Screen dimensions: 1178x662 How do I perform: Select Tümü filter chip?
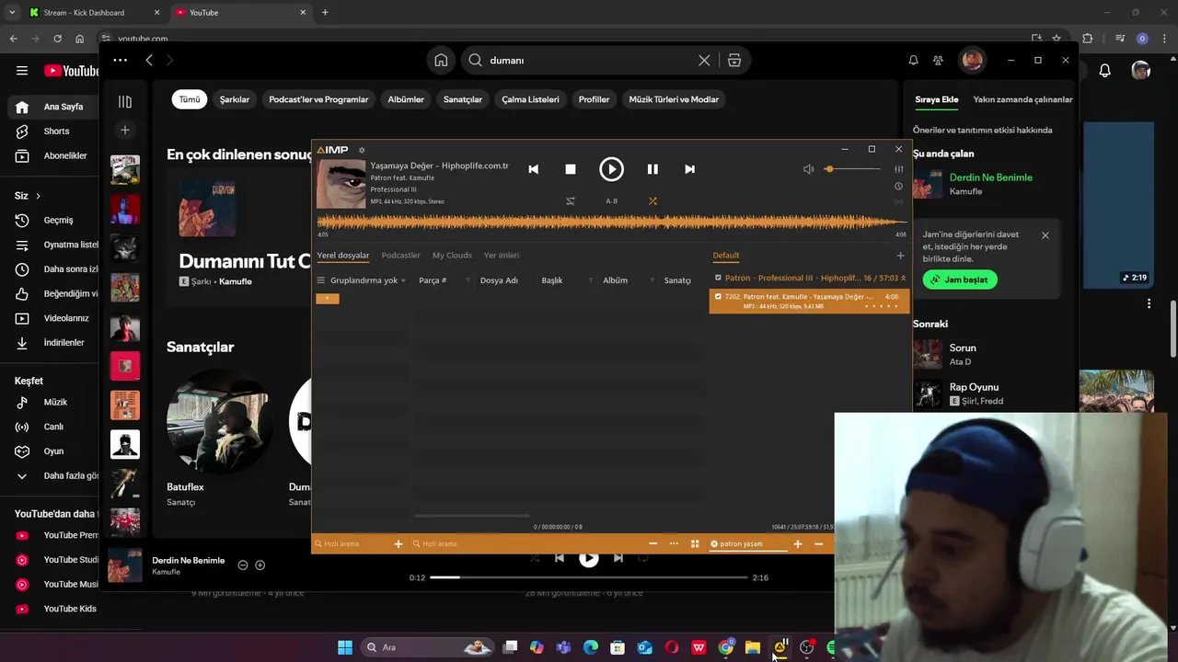click(x=190, y=99)
